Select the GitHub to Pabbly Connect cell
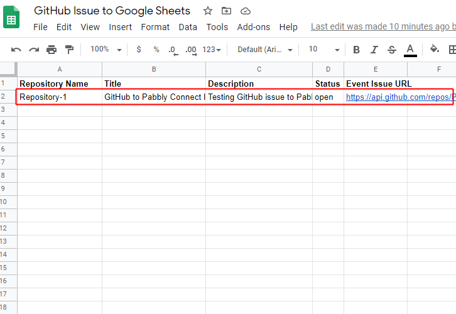The height and width of the screenshot is (314, 456). pyautogui.click(x=154, y=97)
